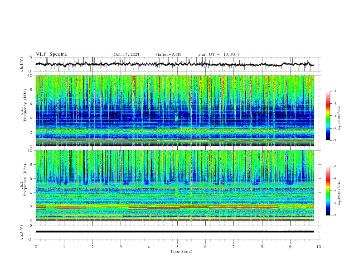Click the '-7' tick on the ch.2 colorbar

[335, 215]
